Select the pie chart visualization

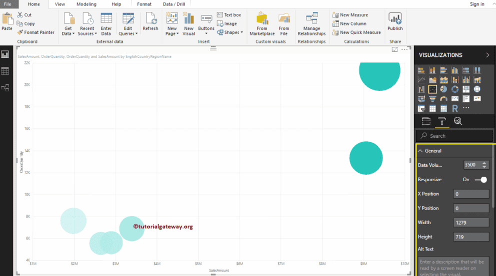[443, 89]
